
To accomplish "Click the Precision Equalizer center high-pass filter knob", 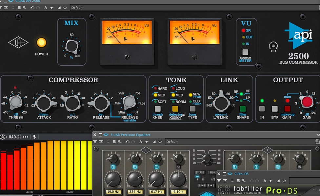I will (x=206, y=158).
